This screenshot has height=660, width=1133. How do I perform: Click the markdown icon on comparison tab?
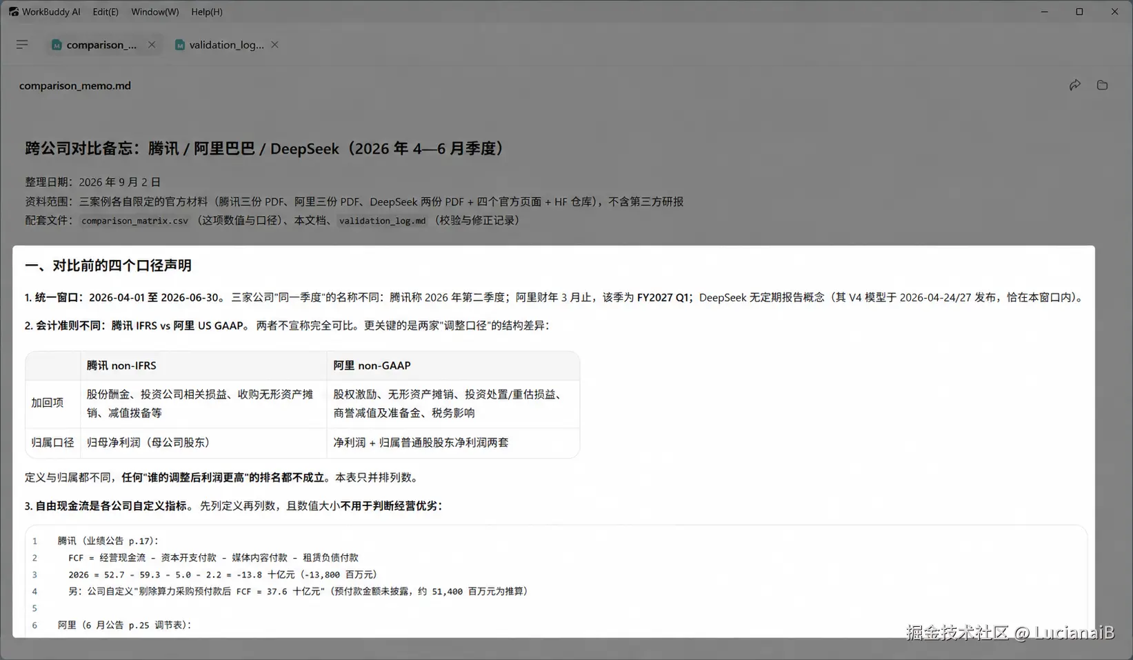[57, 45]
